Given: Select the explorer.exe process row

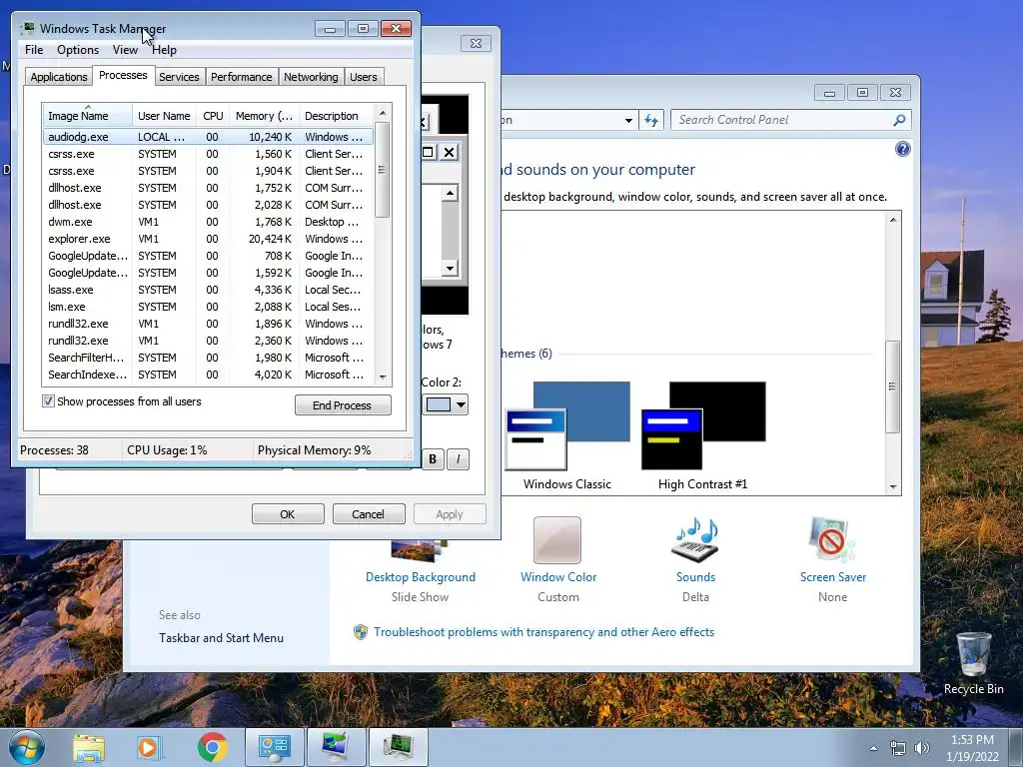Looking at the screenshot, I should pyautogui.click(x=208, y=239).
